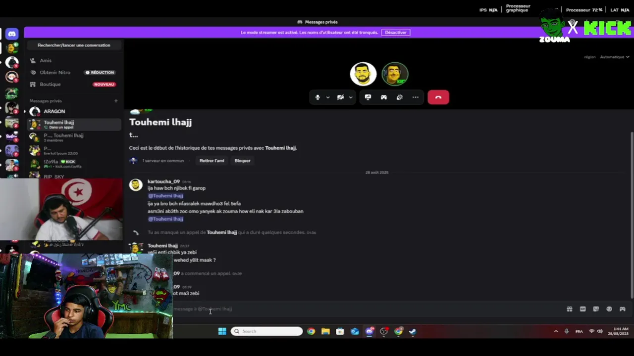Open apps controller icon in message bar
Viewport: 634px width, 356px height.
(622, 309)
